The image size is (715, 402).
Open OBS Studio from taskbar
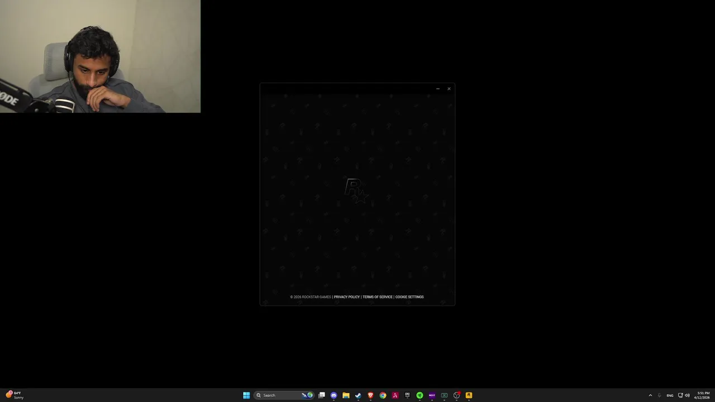pos(456,395)
